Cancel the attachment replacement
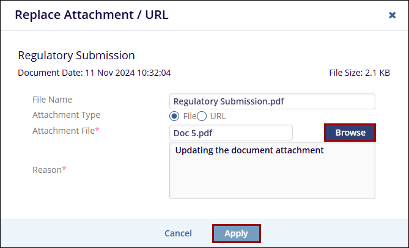409x248 pixels. 178,233
